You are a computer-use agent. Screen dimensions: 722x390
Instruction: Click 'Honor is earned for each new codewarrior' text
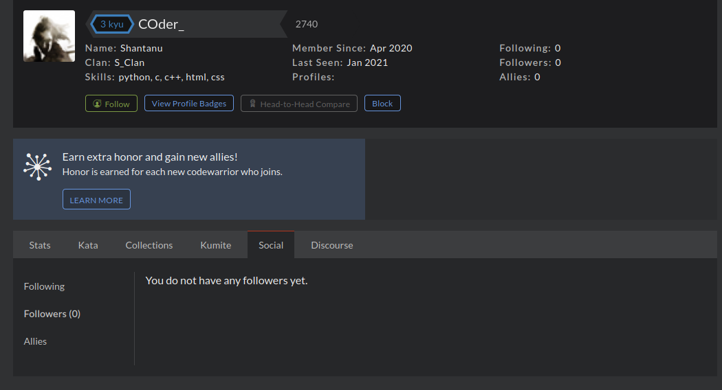pyautogui.click(x=172, y=172)
